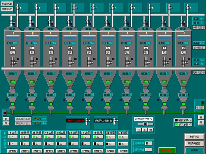The image size is (206, 154).
Task: Click the 吹 blow button on filter 10
Action: click(x=184, y=52)
